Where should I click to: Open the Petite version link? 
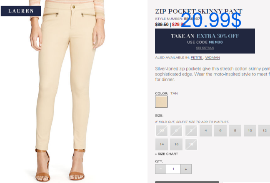click(197, 58)
